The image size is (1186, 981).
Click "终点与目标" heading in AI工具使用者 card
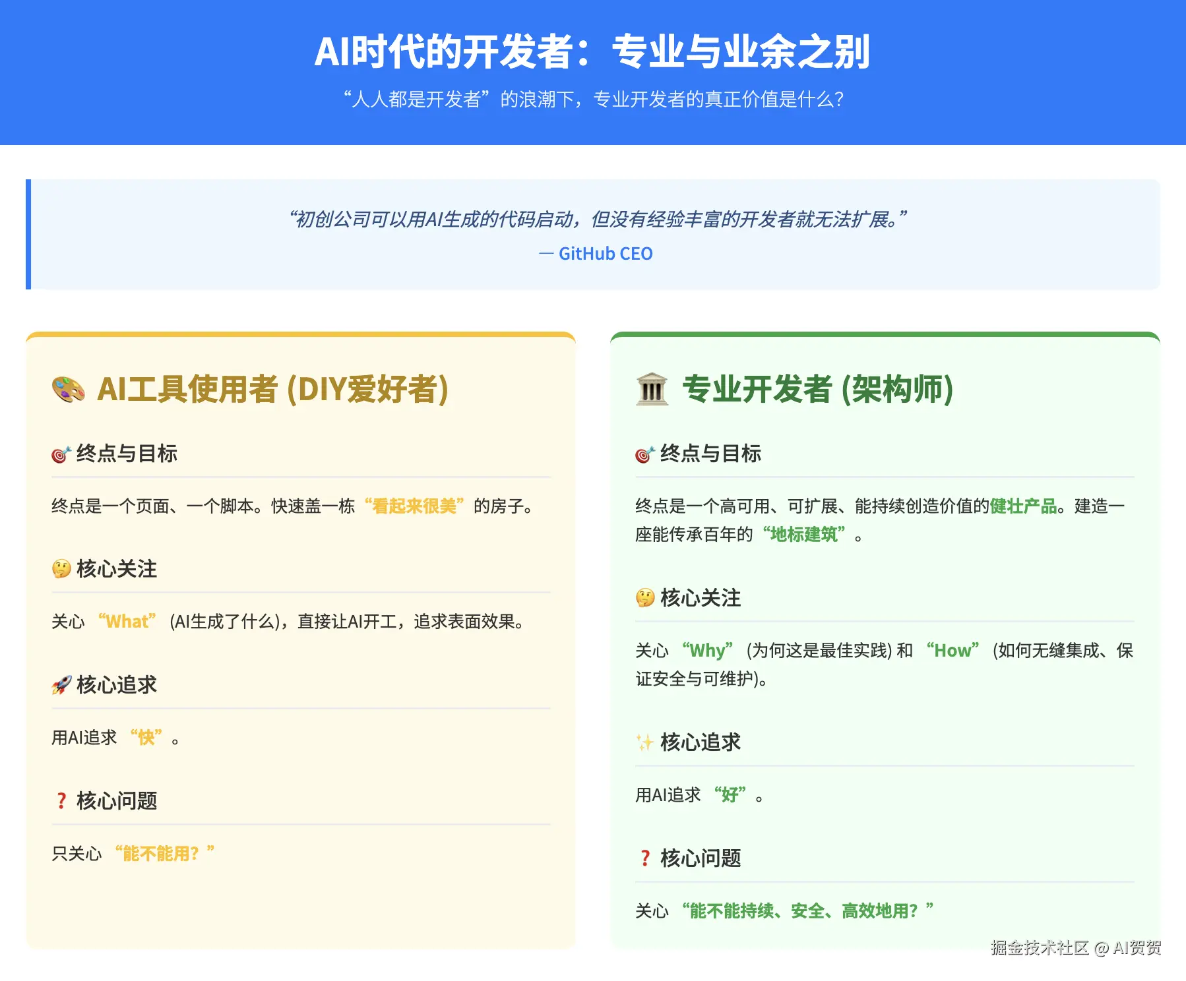[x=127, y=454]
